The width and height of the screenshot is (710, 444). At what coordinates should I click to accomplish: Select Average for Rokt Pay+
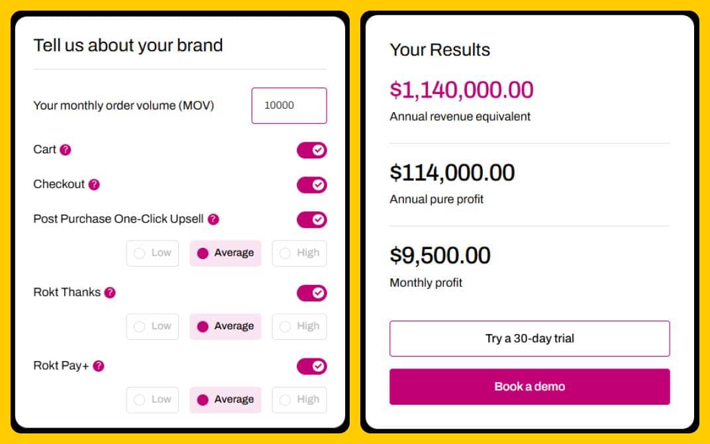(x=225, y=400)
